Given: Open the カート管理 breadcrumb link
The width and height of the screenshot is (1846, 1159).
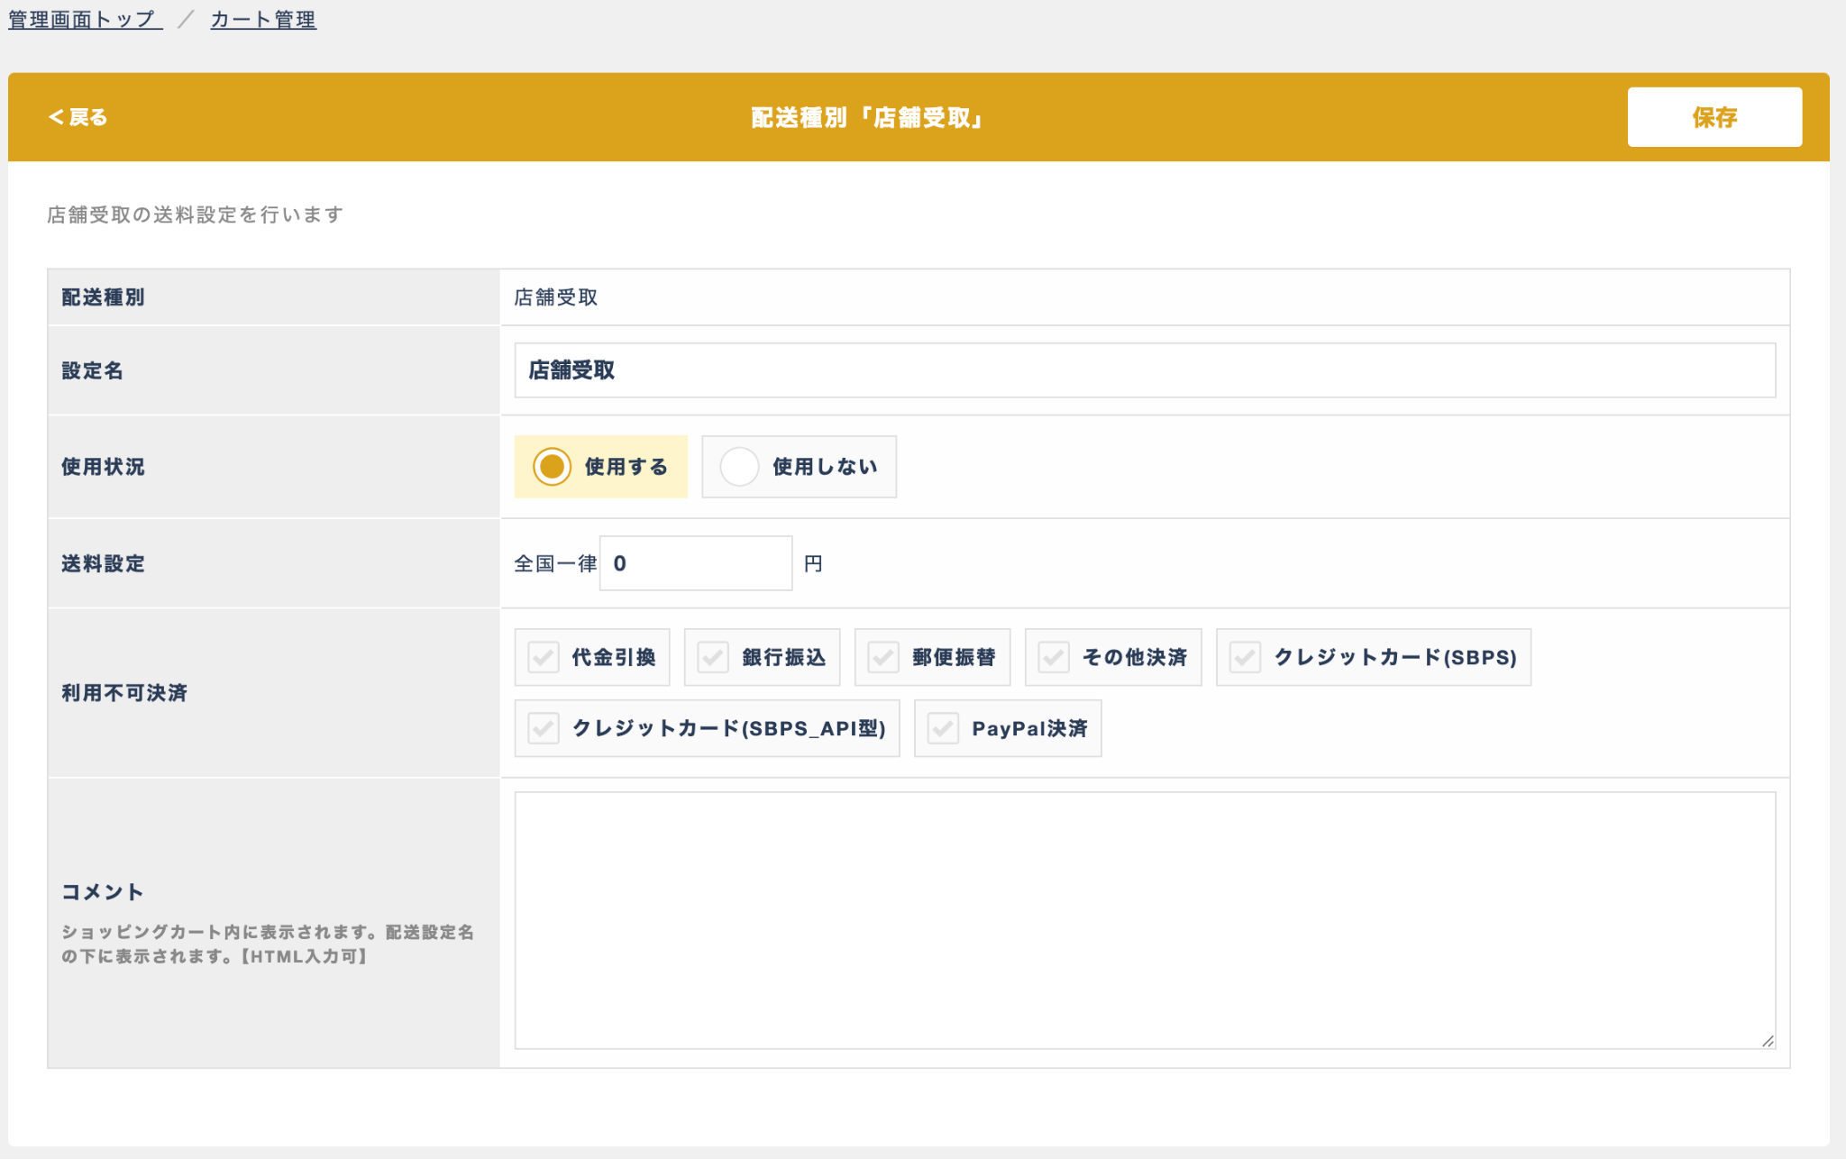Looking at the screenshot, I should click(x=263, y=19).
